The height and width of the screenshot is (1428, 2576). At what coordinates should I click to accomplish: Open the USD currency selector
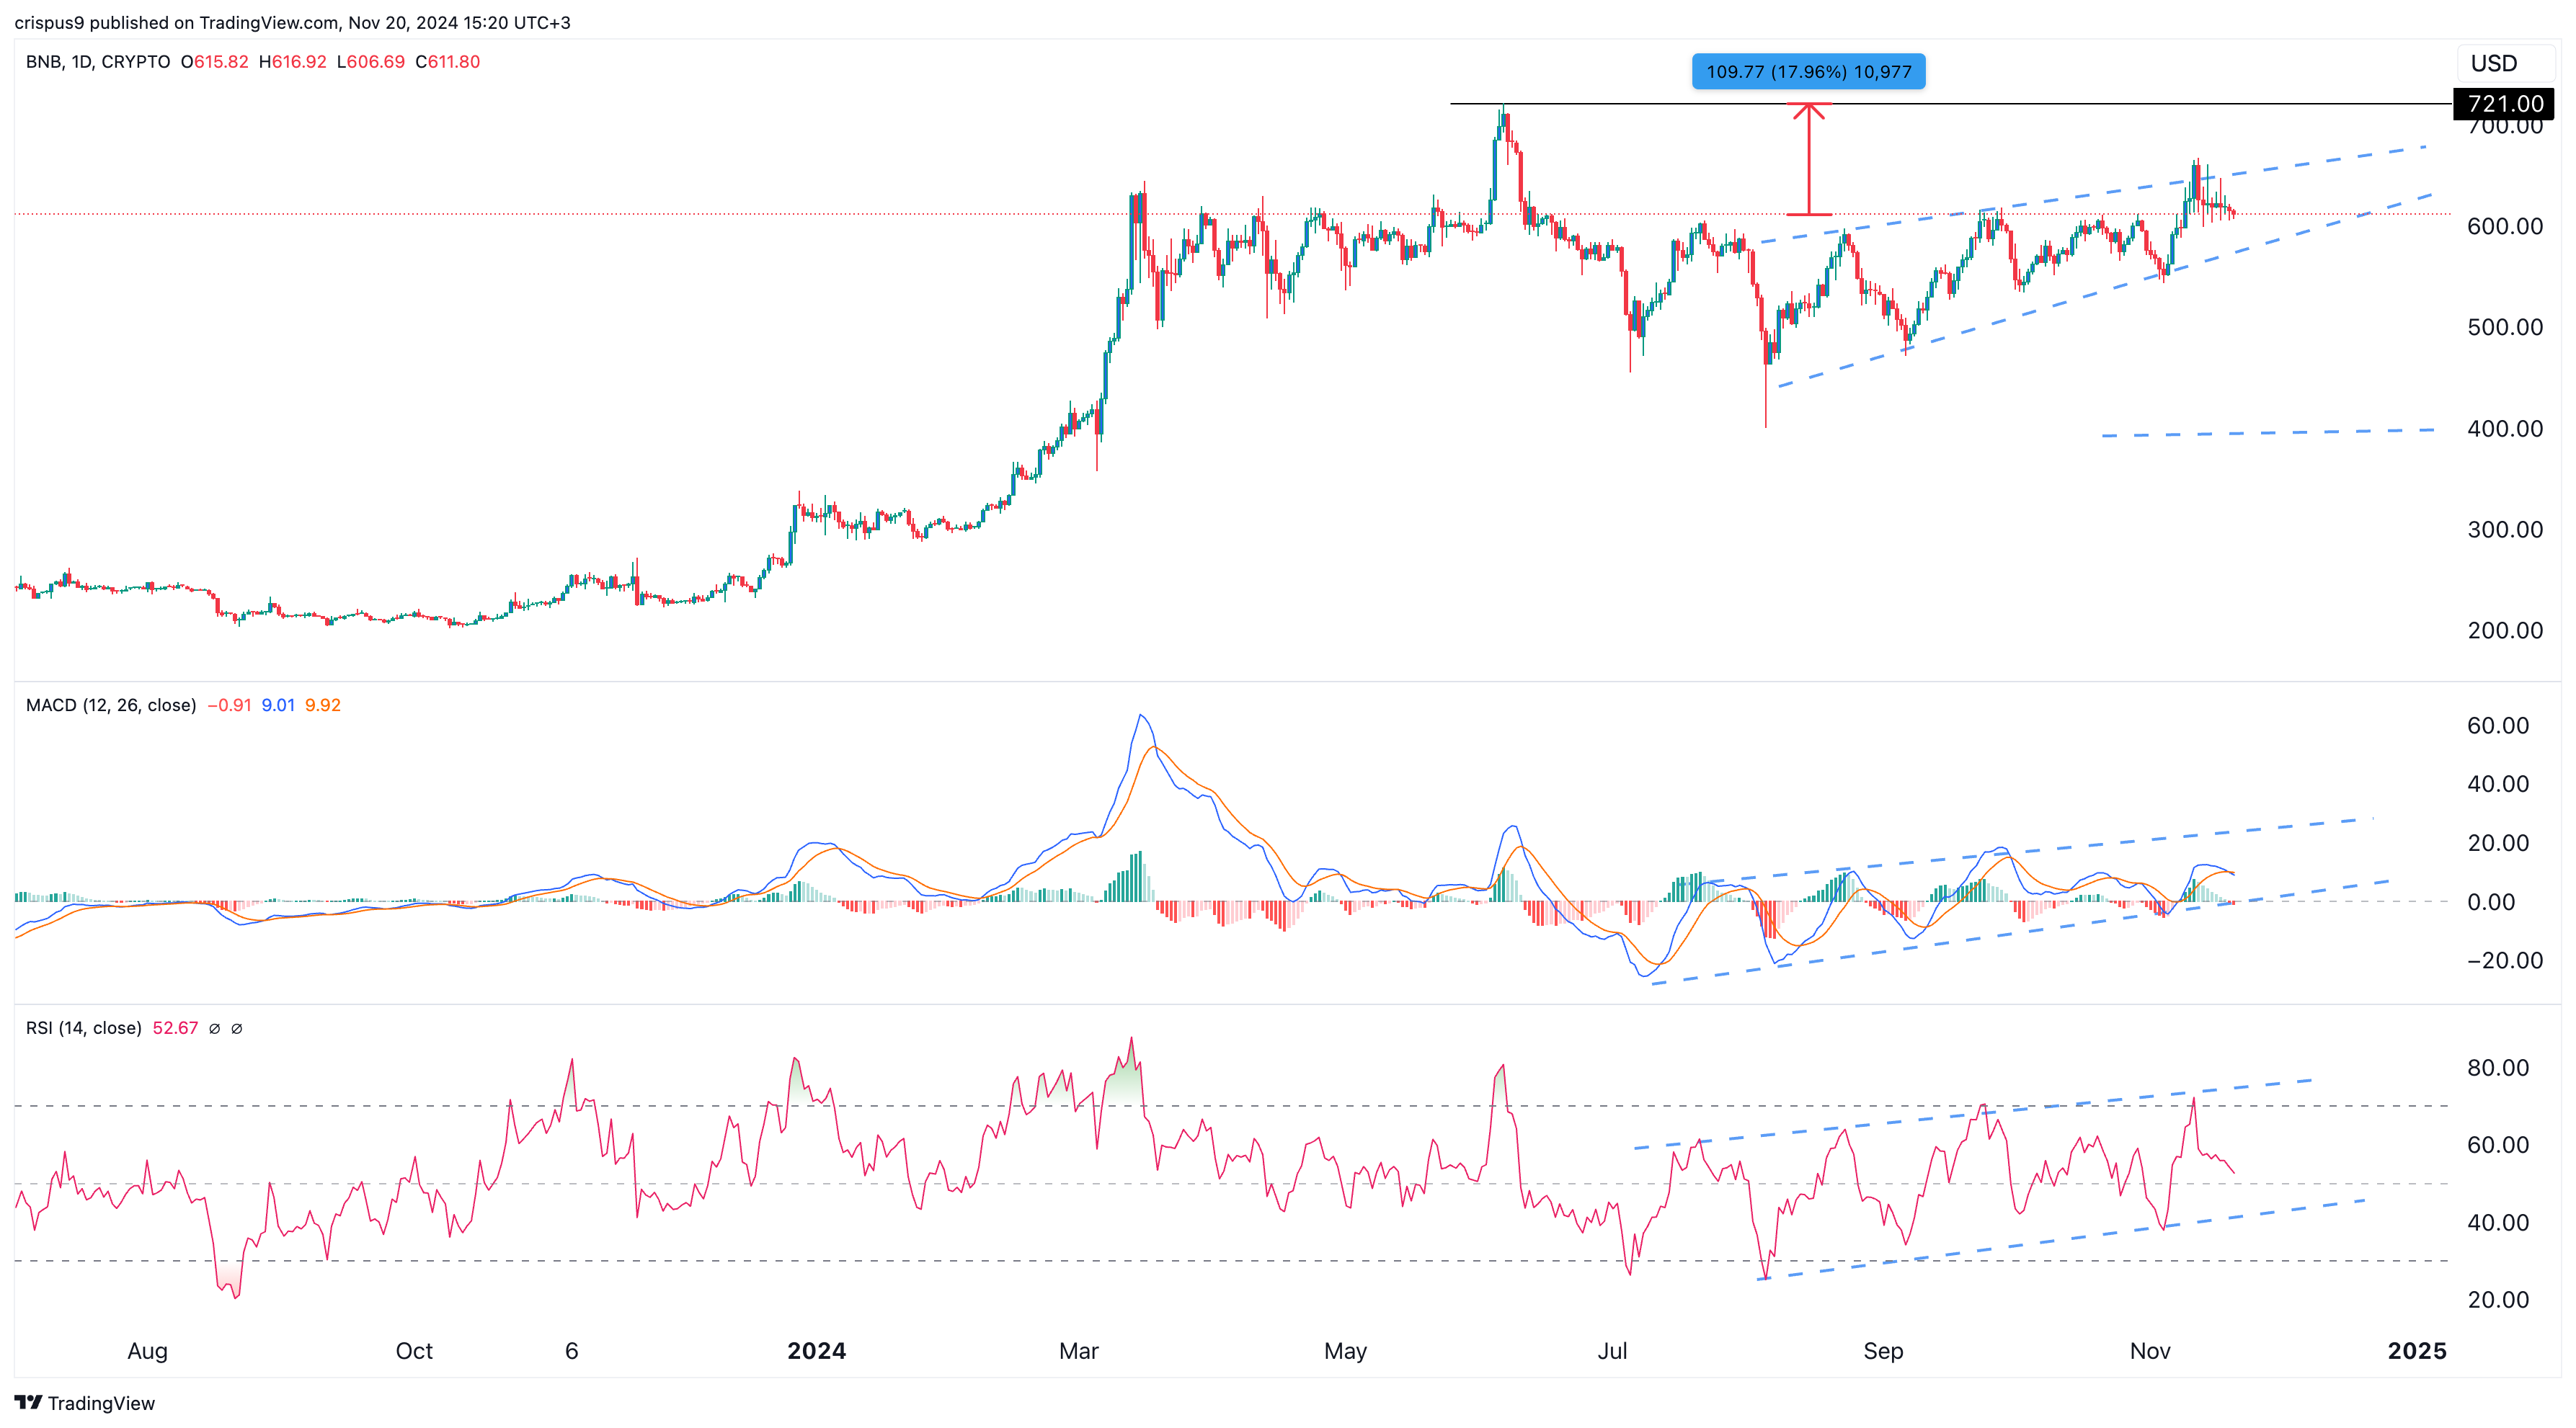(x=2505, y=63)
